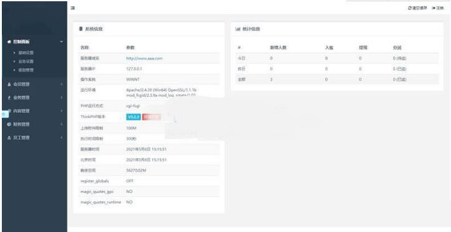Click the ThinkPHP版本 row label

(93, 117)
